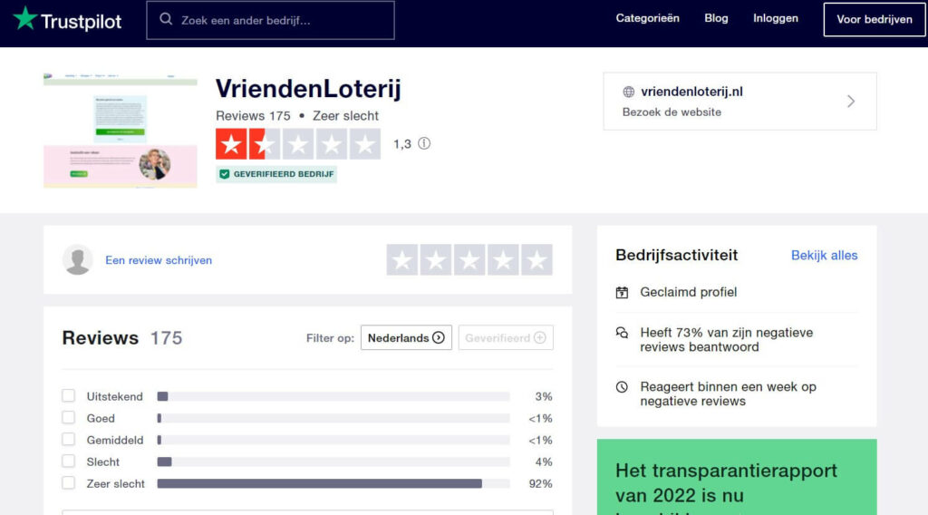This screenshot has width=928, height=515.
Task: Click the Zeer slecht 92% rating bar
Action: coord(333,483)
